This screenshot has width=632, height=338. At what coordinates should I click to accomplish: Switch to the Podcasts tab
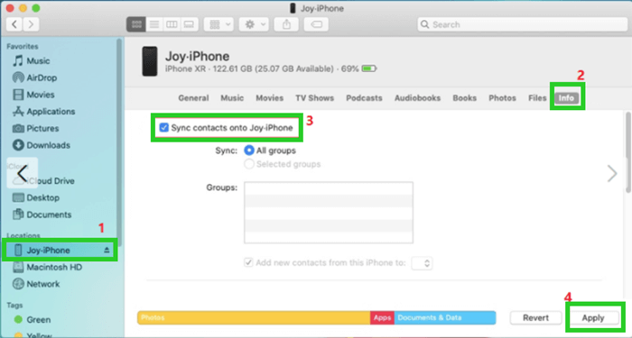[x=364, y=98]
